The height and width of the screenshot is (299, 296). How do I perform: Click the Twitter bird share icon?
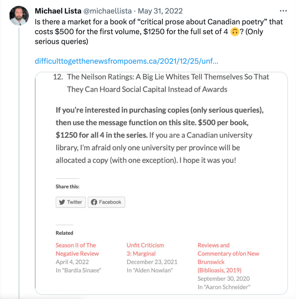[x=62, y=202]
